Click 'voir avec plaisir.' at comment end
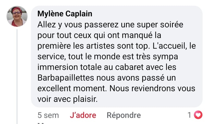209x124 pixels. [x=67, y=99]
